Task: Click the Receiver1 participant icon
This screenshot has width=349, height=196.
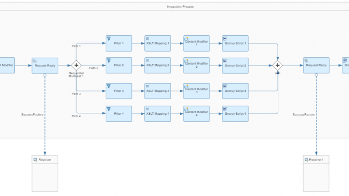Action: click(x=306, y=160)
